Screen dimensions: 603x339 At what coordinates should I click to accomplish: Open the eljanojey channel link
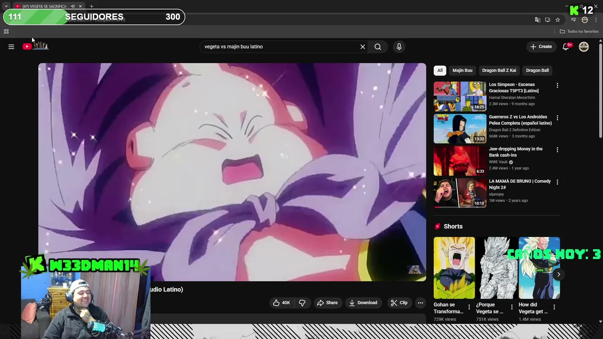(x=497, y=194)
